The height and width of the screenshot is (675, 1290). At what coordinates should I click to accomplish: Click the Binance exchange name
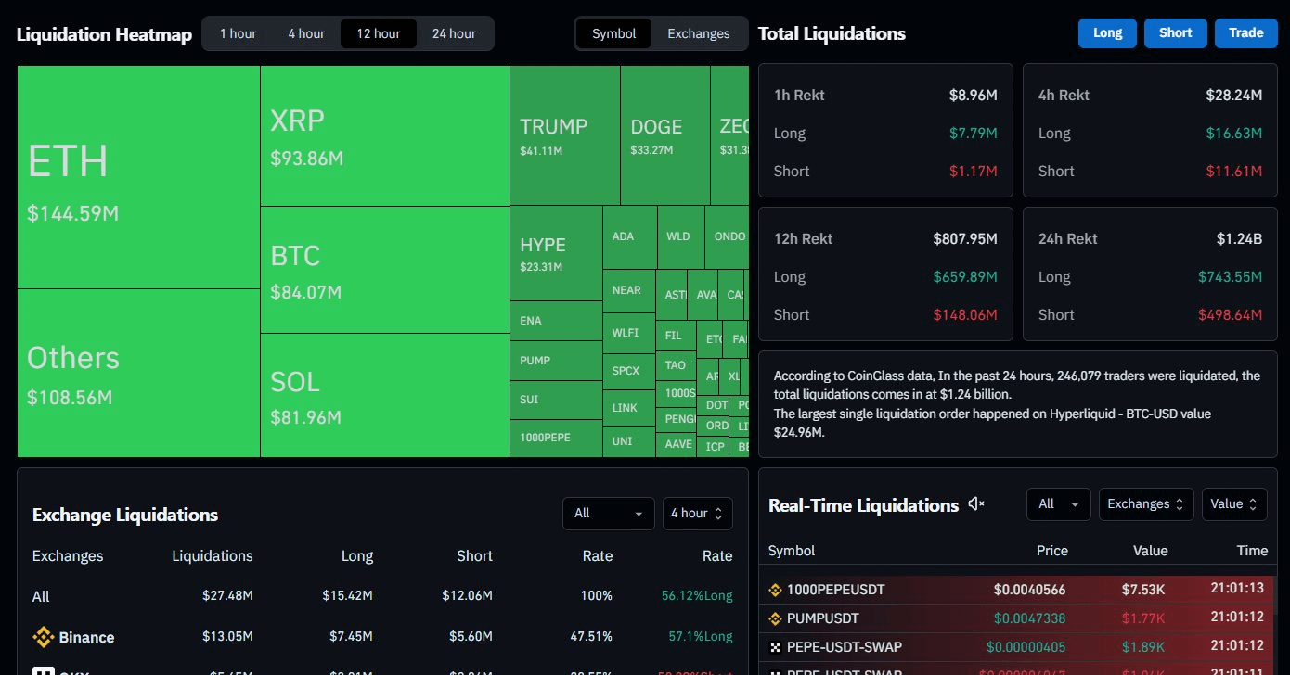pos(86,638)
